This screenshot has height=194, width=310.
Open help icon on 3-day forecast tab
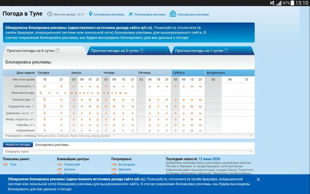142,50
